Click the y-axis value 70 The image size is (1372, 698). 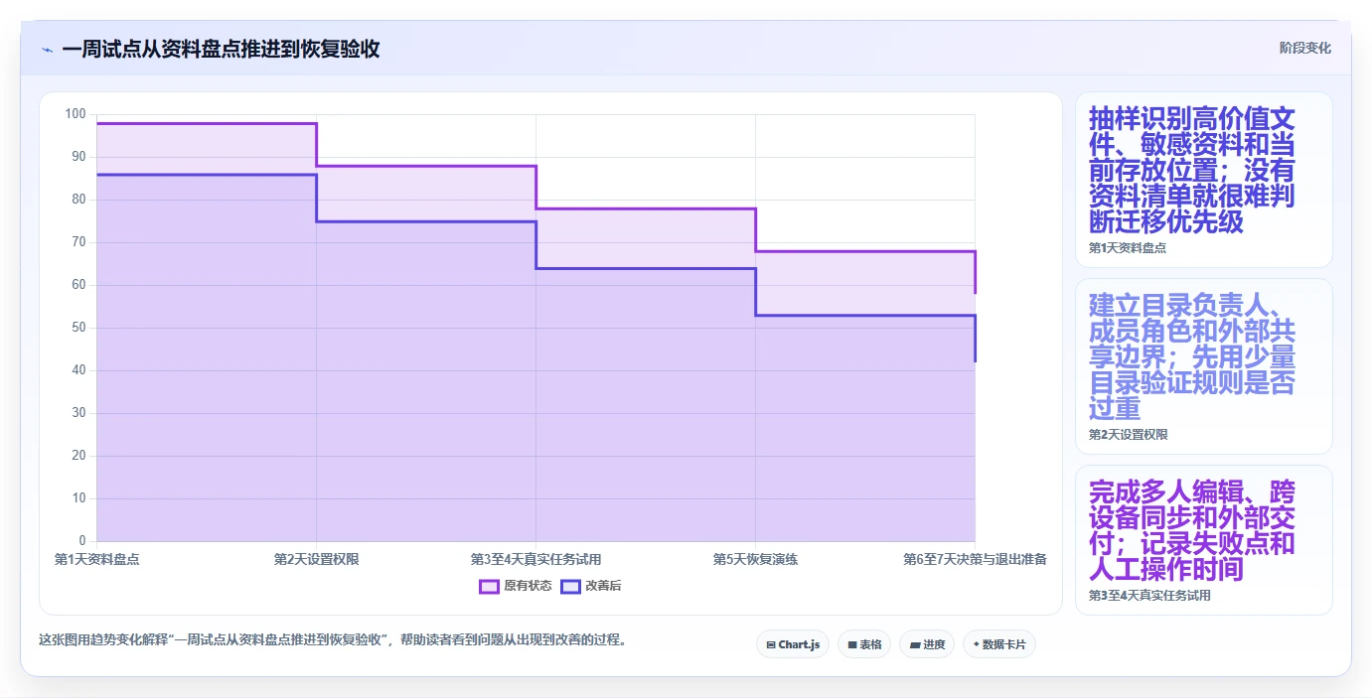[79, 242]
